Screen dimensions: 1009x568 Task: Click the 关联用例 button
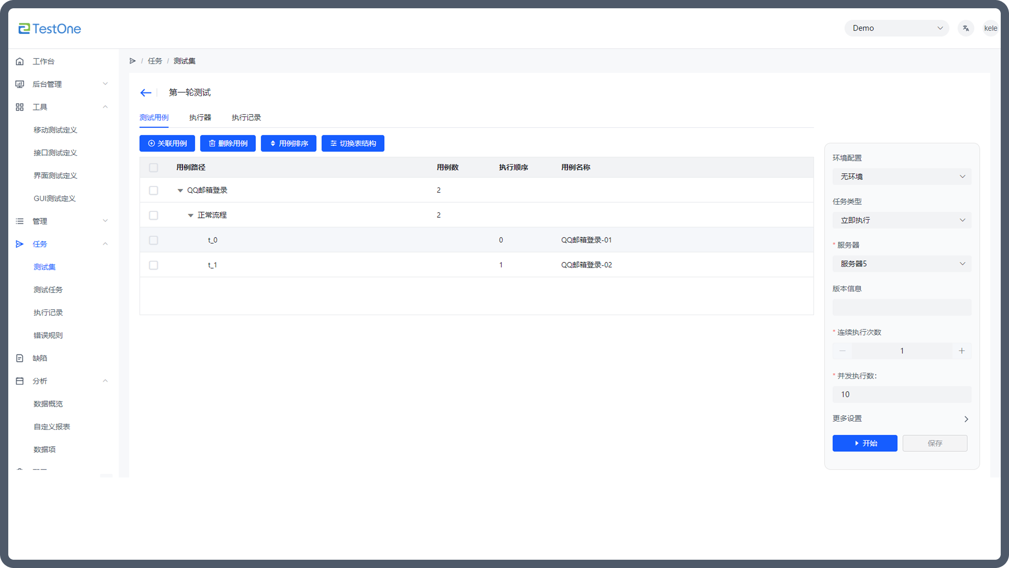pos(167,143)
